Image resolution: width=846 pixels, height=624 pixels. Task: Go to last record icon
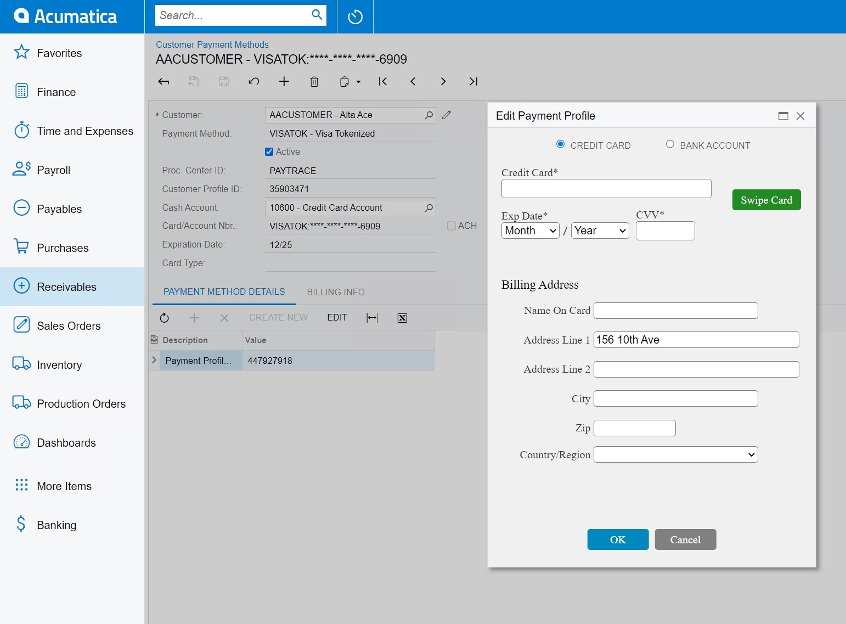point(473,82)
